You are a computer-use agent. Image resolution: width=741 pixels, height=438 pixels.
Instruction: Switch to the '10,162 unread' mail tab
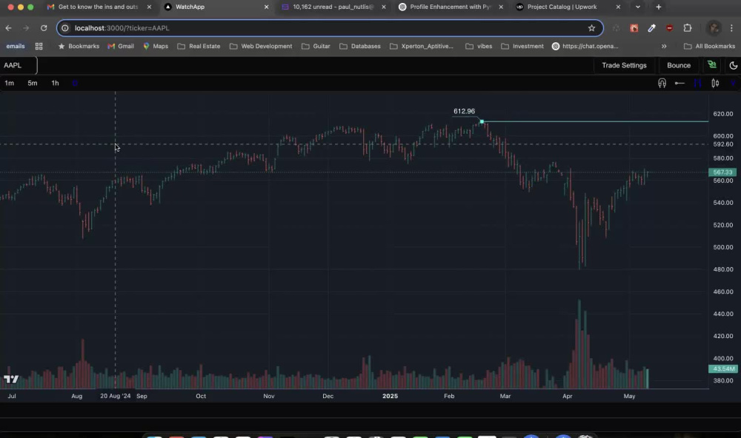pyautogui.click(x=333, y=7)
